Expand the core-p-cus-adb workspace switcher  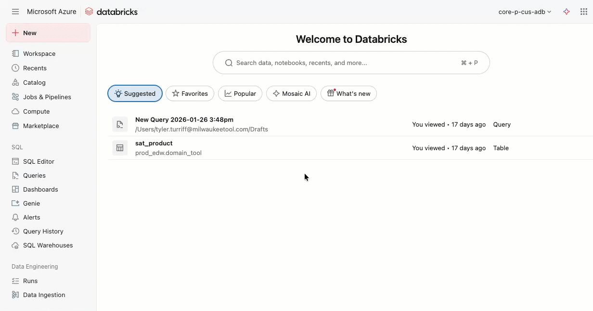coord(525,12)
